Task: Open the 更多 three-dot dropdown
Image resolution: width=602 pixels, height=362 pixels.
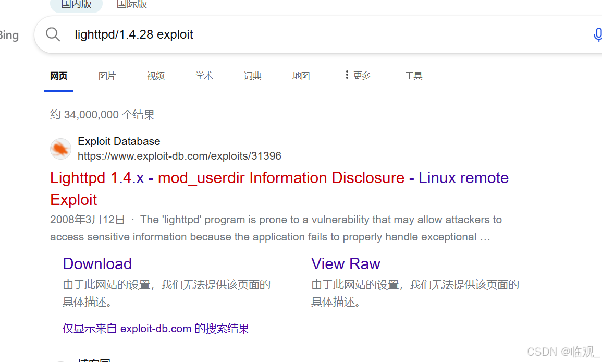Action: pyautogui.click(x=358, y=75)
